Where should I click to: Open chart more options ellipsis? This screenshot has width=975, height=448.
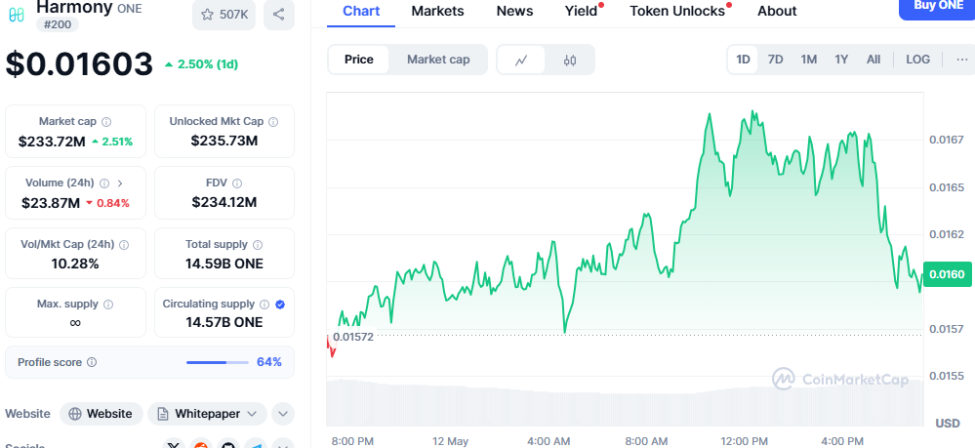click(962, 60)
